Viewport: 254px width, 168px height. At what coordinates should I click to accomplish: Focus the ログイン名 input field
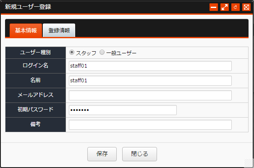(x=150, y=66)
